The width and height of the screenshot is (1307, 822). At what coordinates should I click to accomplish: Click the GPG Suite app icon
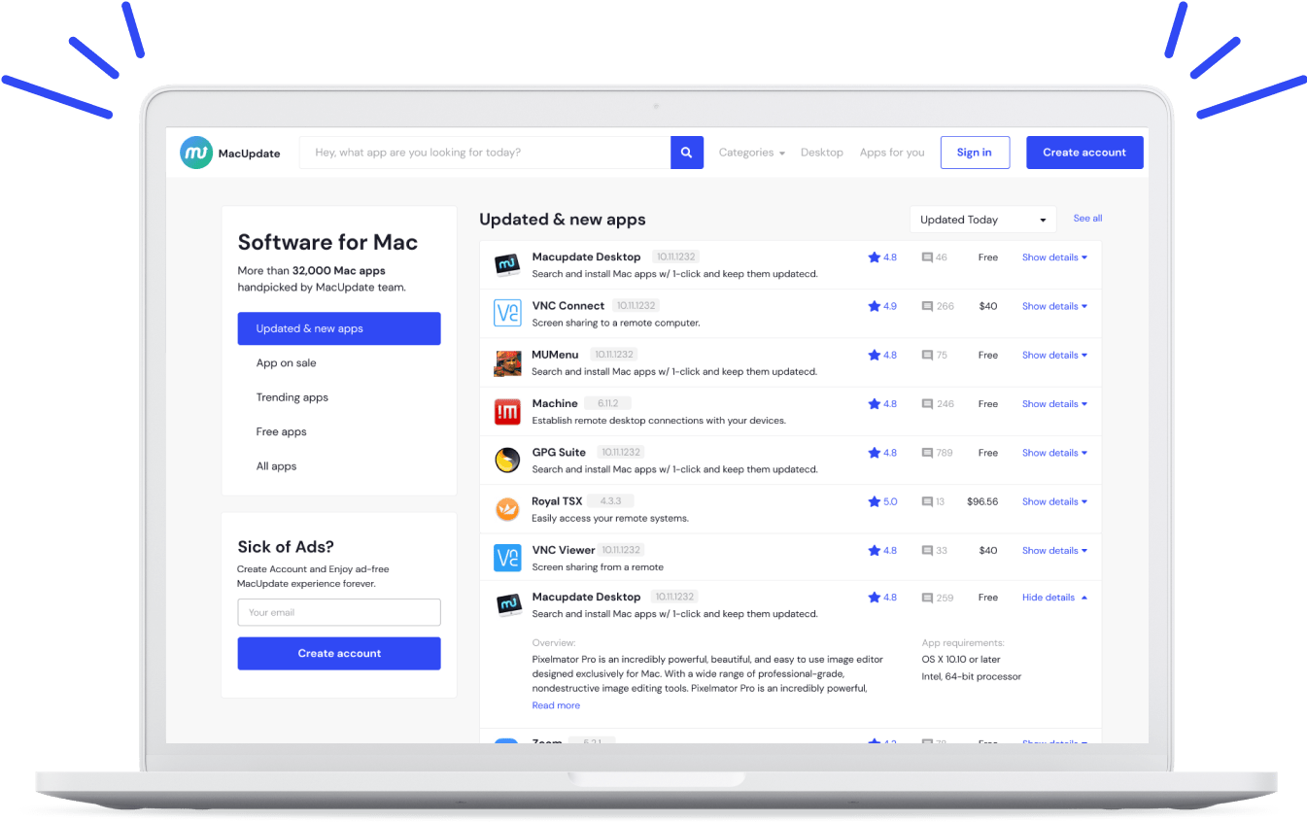[507, 460]
